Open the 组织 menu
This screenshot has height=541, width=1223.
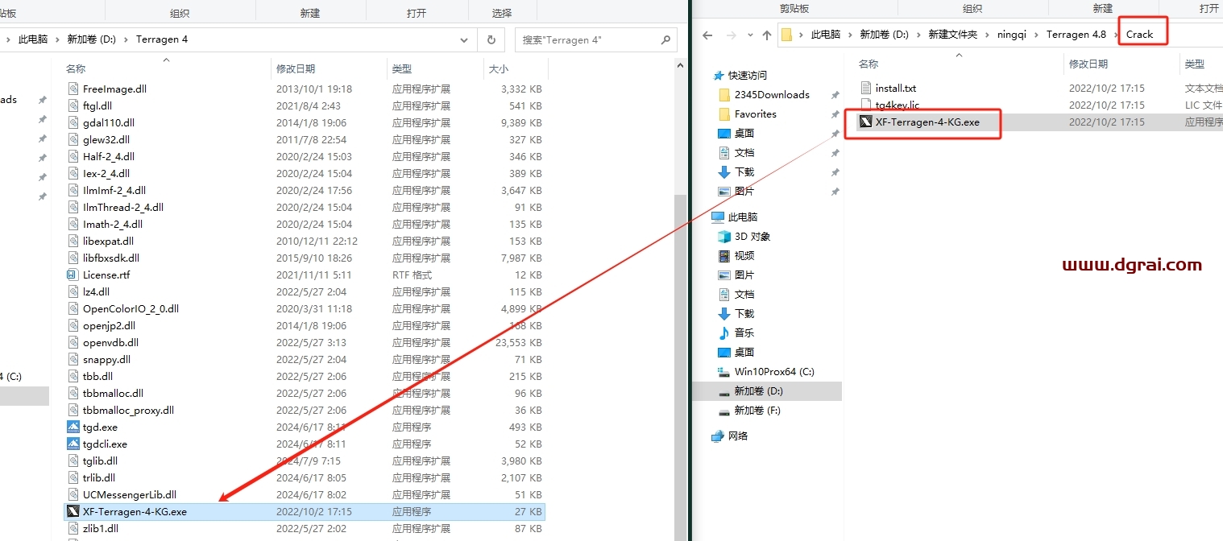pyautogui.click(x=180, y=10)
